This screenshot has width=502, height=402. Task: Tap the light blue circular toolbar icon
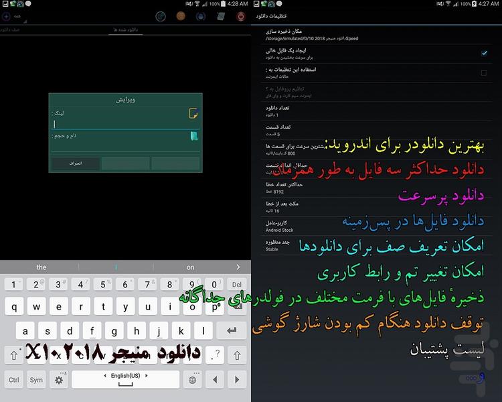161,16
